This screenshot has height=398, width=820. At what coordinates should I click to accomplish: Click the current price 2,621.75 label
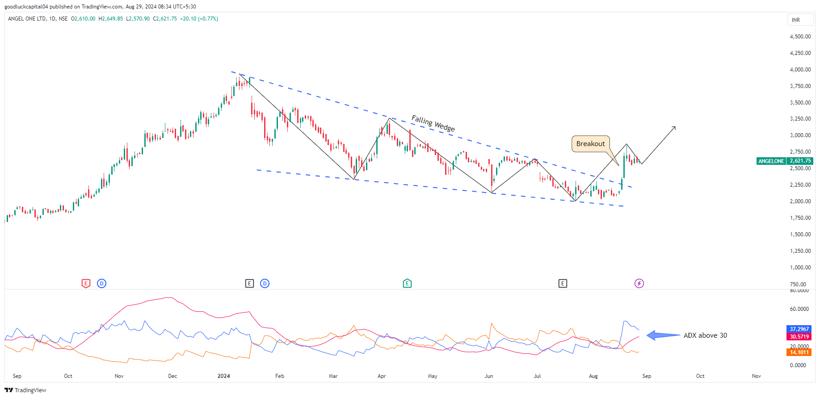(800, 161)
